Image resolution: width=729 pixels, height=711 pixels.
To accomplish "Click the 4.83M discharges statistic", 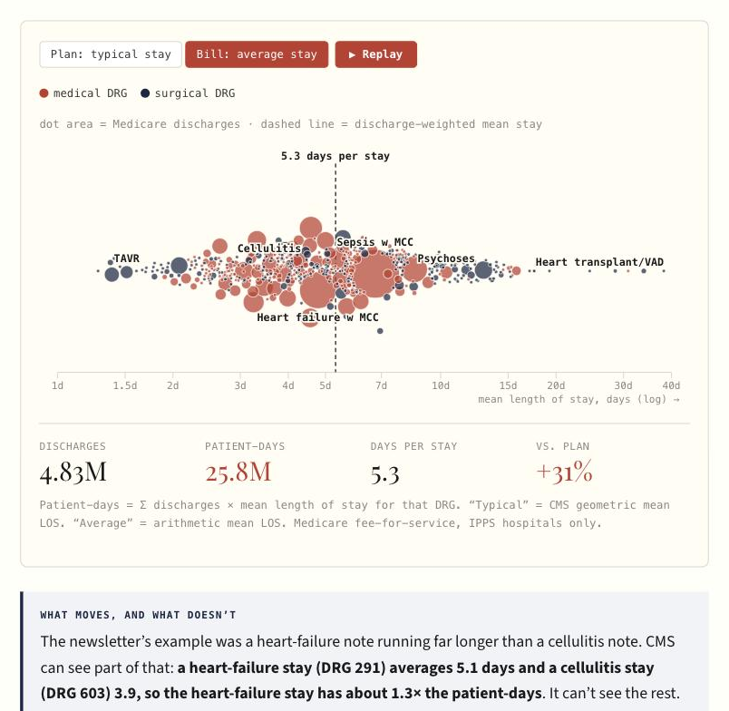I will [x=73, y=472].
